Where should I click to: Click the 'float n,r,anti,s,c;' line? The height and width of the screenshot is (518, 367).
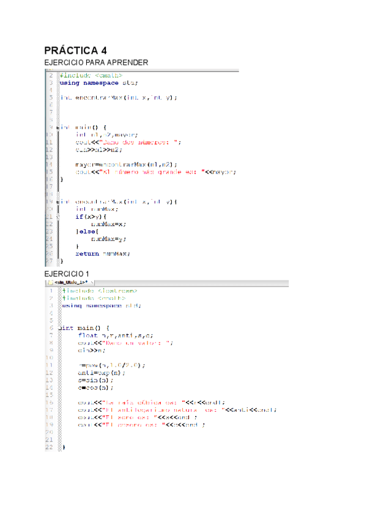[116, 335]
